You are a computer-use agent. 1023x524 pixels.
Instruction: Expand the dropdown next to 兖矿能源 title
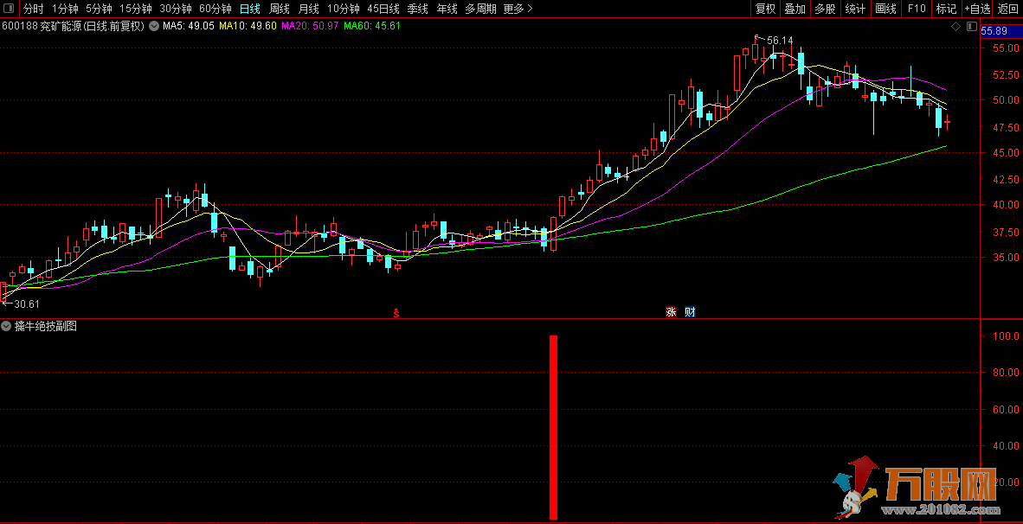(154, 26)
